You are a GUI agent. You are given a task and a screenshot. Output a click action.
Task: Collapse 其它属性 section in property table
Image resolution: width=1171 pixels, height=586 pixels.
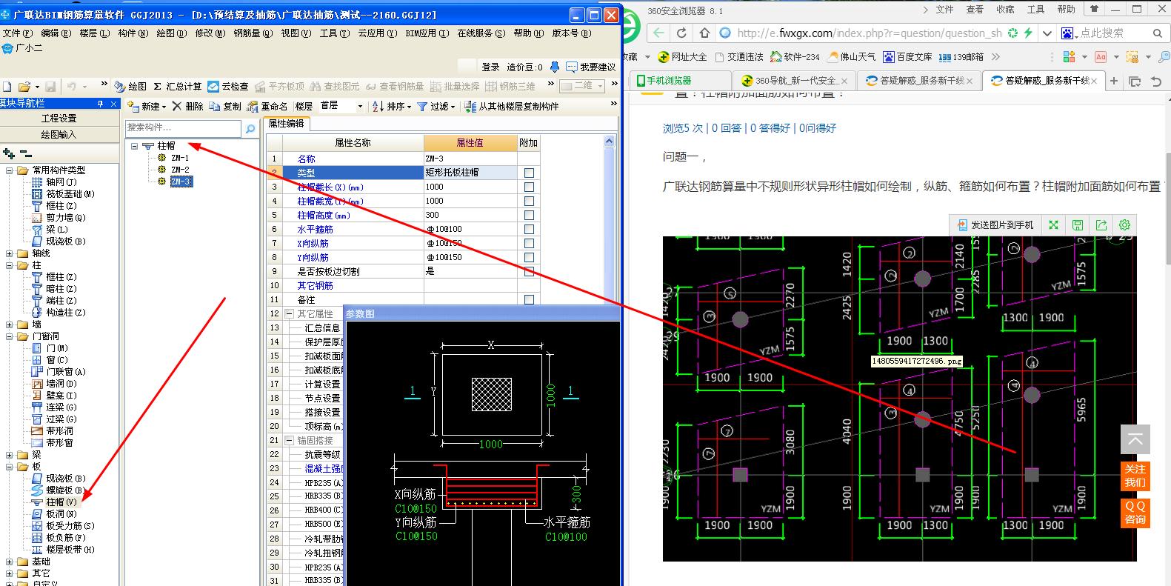[290, 314]
